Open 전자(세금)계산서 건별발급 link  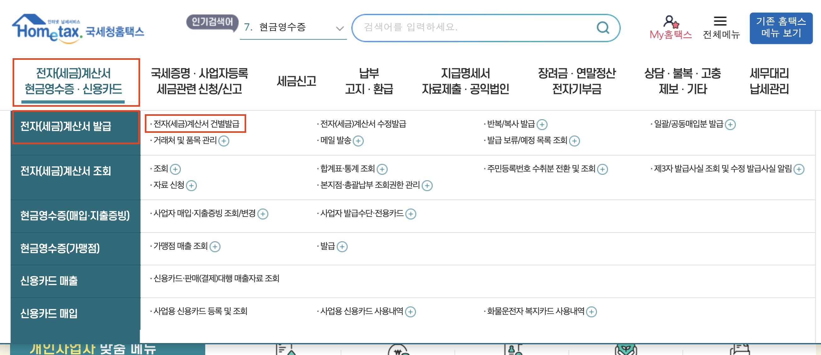(196, 124)
